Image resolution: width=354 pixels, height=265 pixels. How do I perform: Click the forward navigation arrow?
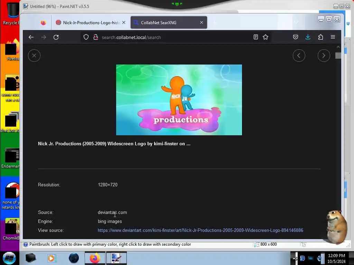44,37
